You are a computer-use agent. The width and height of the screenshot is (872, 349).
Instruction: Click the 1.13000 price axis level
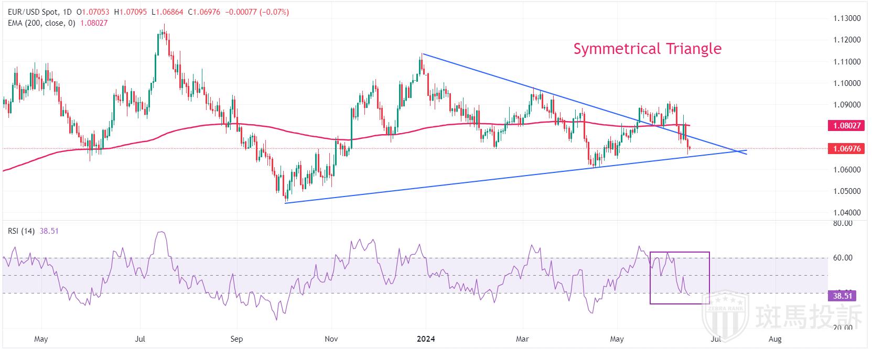point(847,18)
